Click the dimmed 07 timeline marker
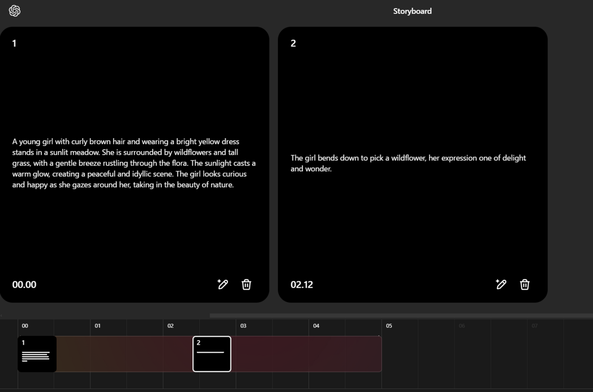This screenshot has width=593, height=392. [535, 326]
